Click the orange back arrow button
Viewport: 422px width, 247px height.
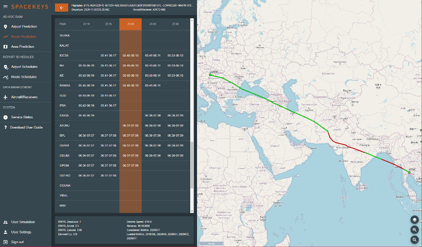point(61,8)
